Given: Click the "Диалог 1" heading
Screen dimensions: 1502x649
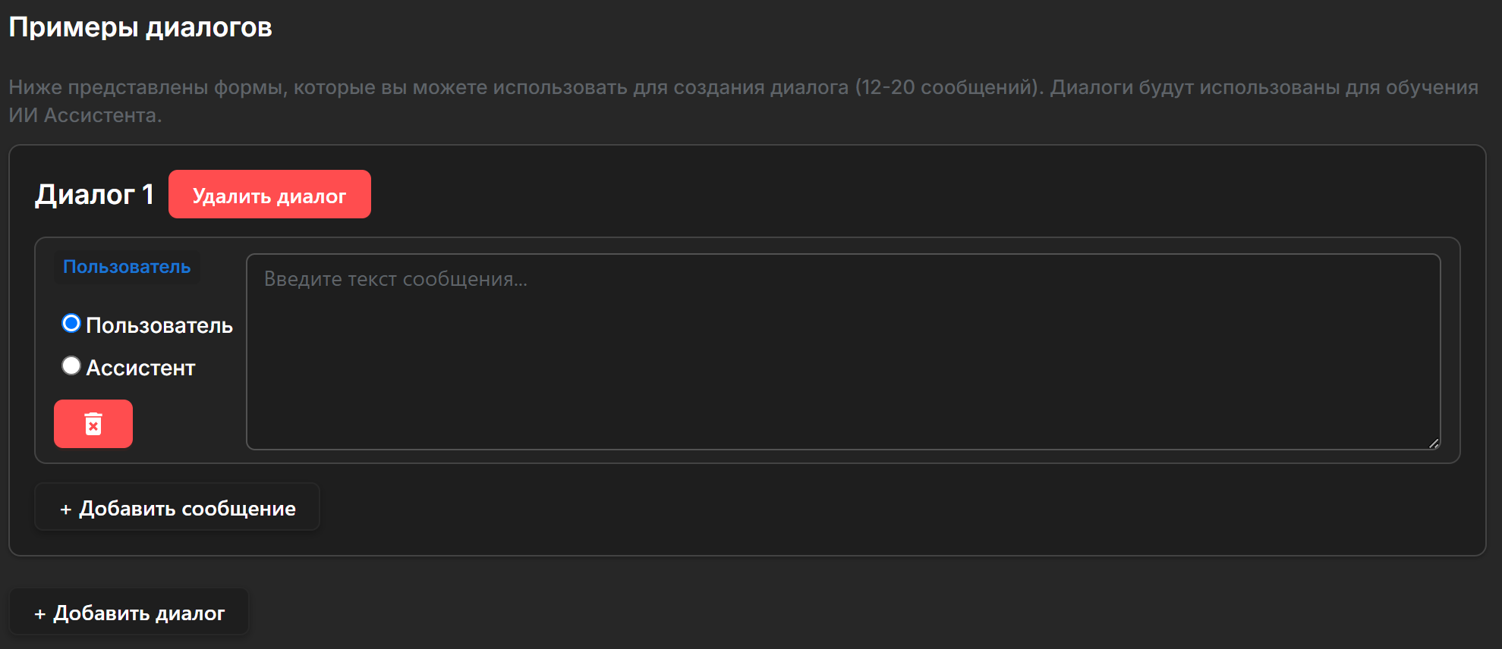Looking at the screenshot, I should [x=95, y=195].
